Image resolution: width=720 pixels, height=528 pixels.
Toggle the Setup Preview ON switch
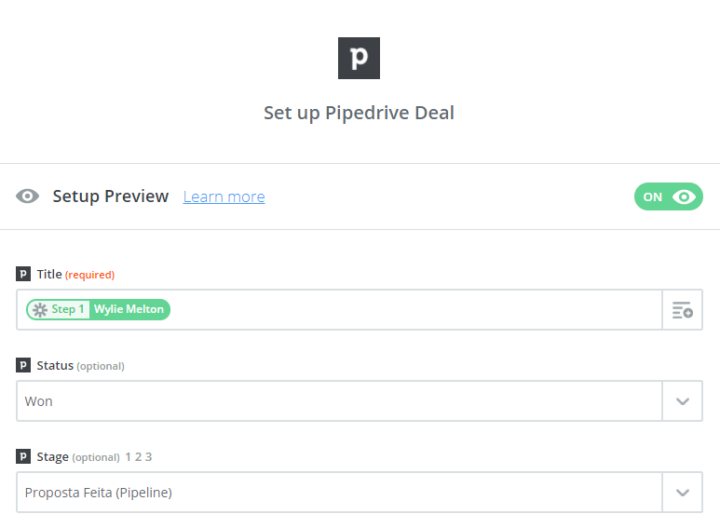pyautogui.click(x=668, y=196)
